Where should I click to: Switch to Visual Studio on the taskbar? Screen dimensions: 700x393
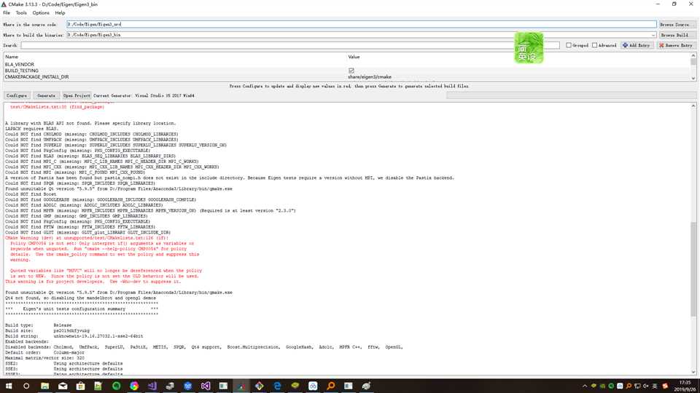pos(206,386)
